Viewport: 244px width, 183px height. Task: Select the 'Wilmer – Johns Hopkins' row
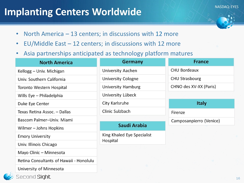coord(56,128)
